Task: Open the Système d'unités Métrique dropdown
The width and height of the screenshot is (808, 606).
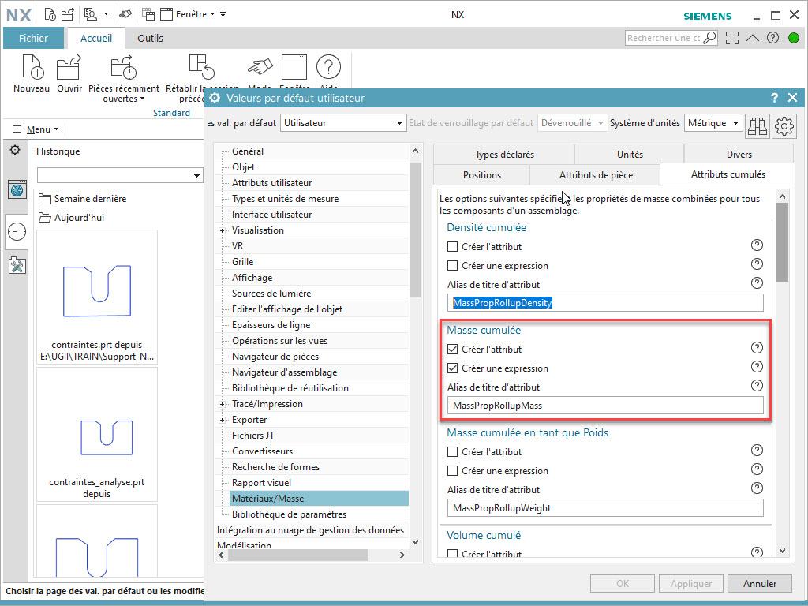Action: point(713,123)
